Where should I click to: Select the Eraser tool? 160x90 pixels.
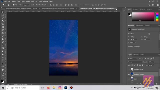[x=3, y=45]
